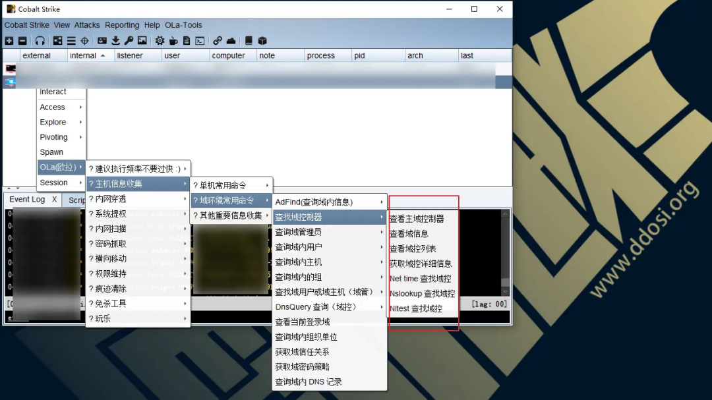The height and width of the screenshot is (400, 712).
Task: Expand the 系统提权 submenu arrow
Action: pyautogui.click(x=185, y=214)
